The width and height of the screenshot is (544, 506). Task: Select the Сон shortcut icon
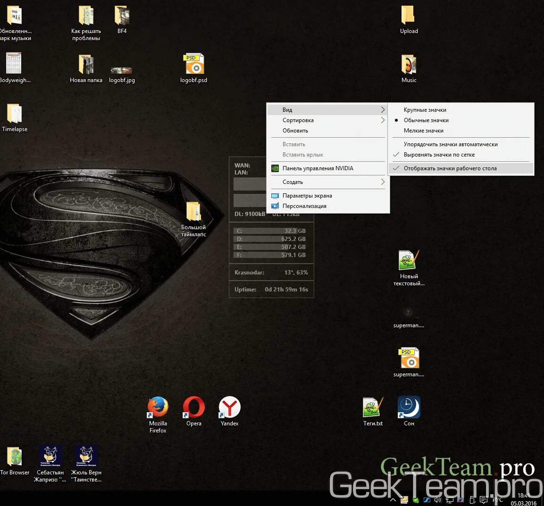[x=409, y=411]
